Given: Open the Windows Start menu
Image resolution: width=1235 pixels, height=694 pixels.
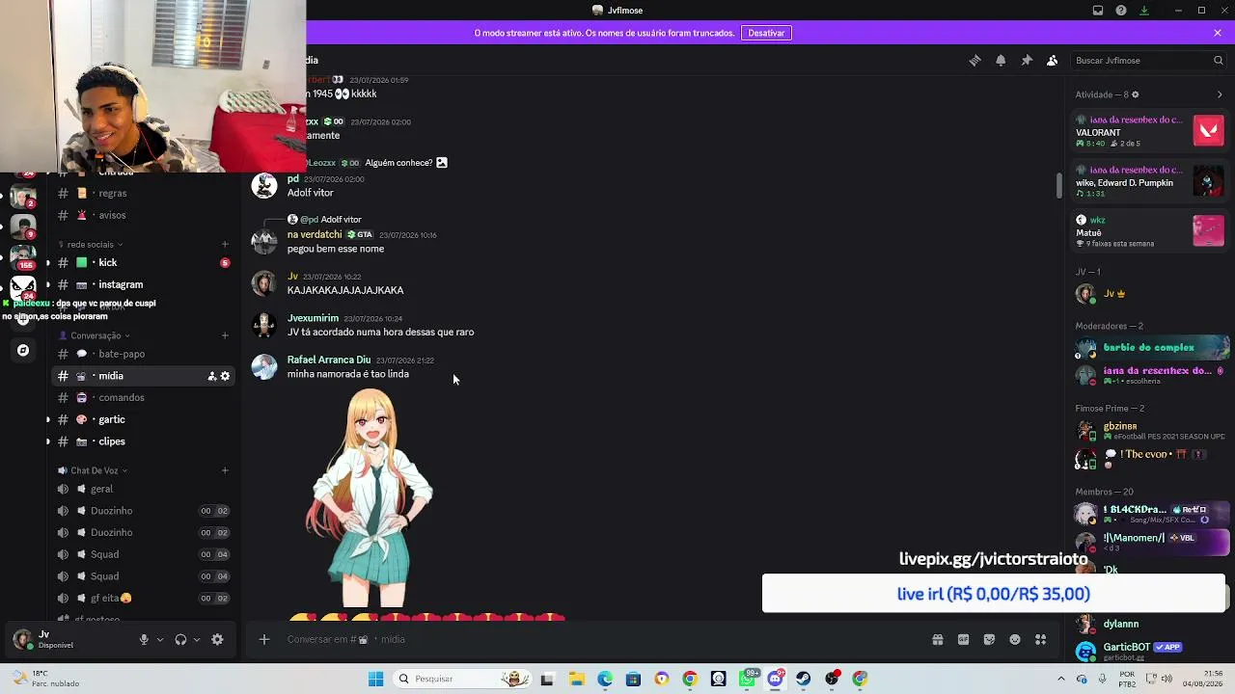Looking at the screenshot, I should (x=375, y=679).
